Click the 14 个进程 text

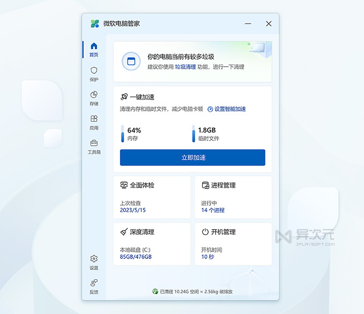pyautogui.click(x=213, y=210)
